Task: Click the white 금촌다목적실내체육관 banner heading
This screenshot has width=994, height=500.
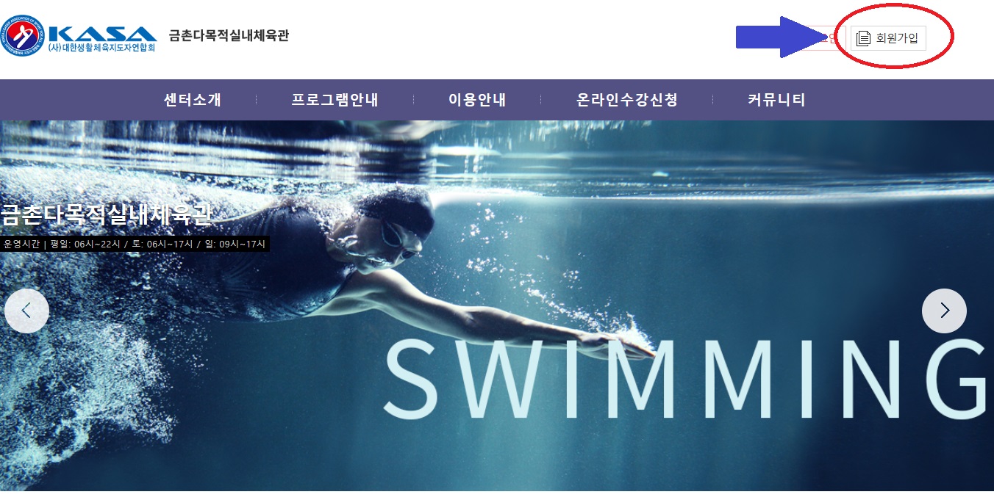Action: (x=107, y=214)
